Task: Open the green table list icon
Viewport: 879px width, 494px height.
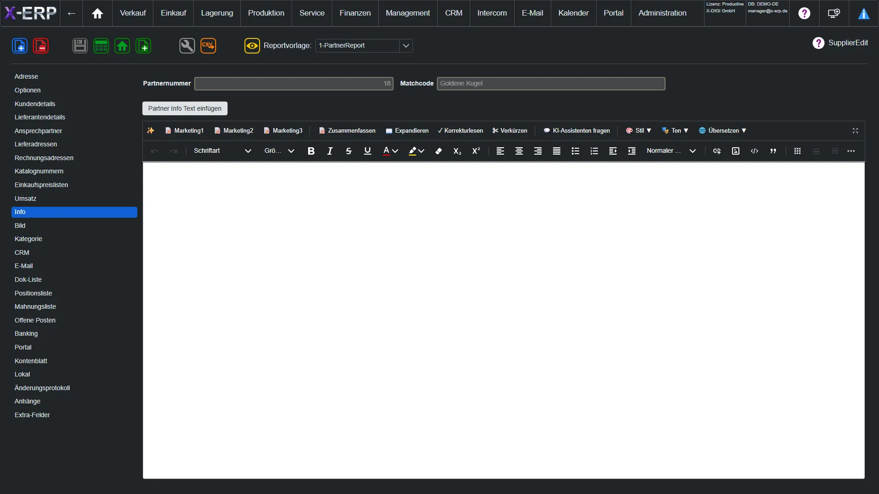Action: (101, 46)
